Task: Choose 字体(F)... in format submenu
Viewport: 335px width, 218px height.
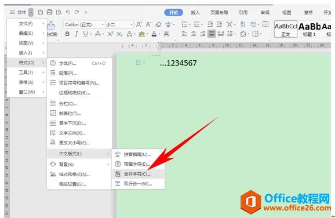Action: tap(79, 63)
